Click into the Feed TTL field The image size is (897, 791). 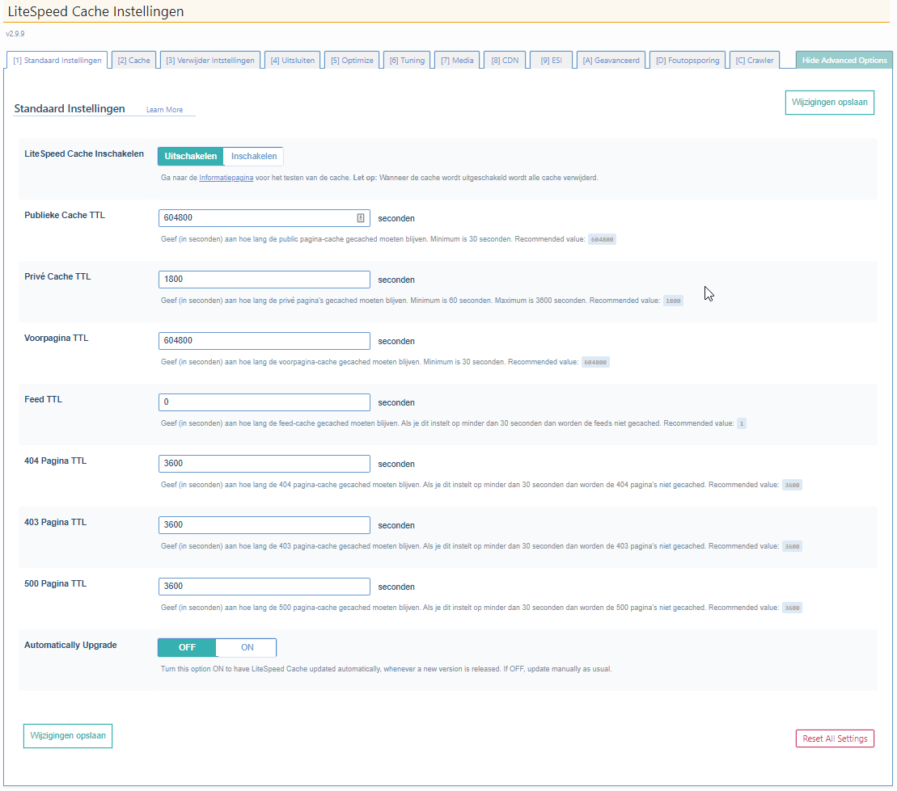click(264, 402)
